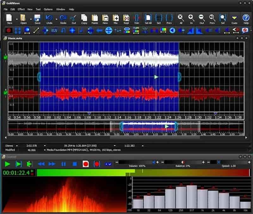Select all audio with Sel All
253x214 pixels.
(x=148, y=19)
